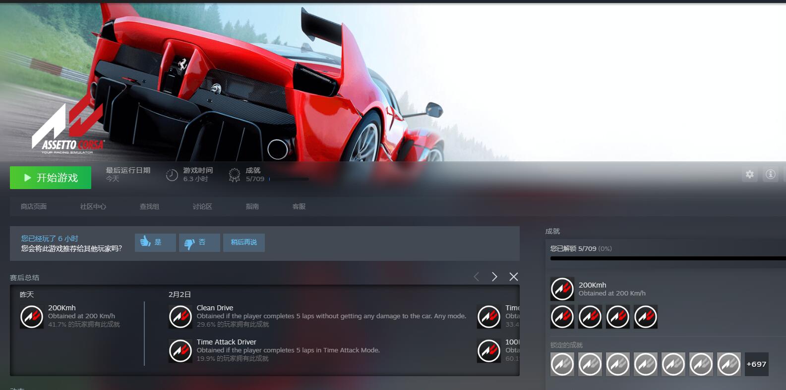Screen dimensions: 786x390
Task: Click the 游戏时间 clock icon
Action: click(172, 175)
